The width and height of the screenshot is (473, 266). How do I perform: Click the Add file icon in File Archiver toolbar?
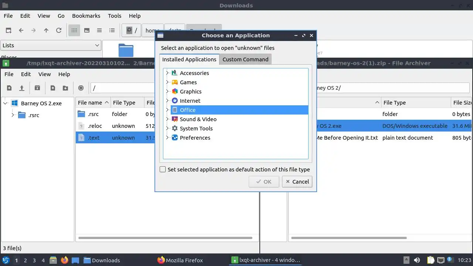[53, 88]
